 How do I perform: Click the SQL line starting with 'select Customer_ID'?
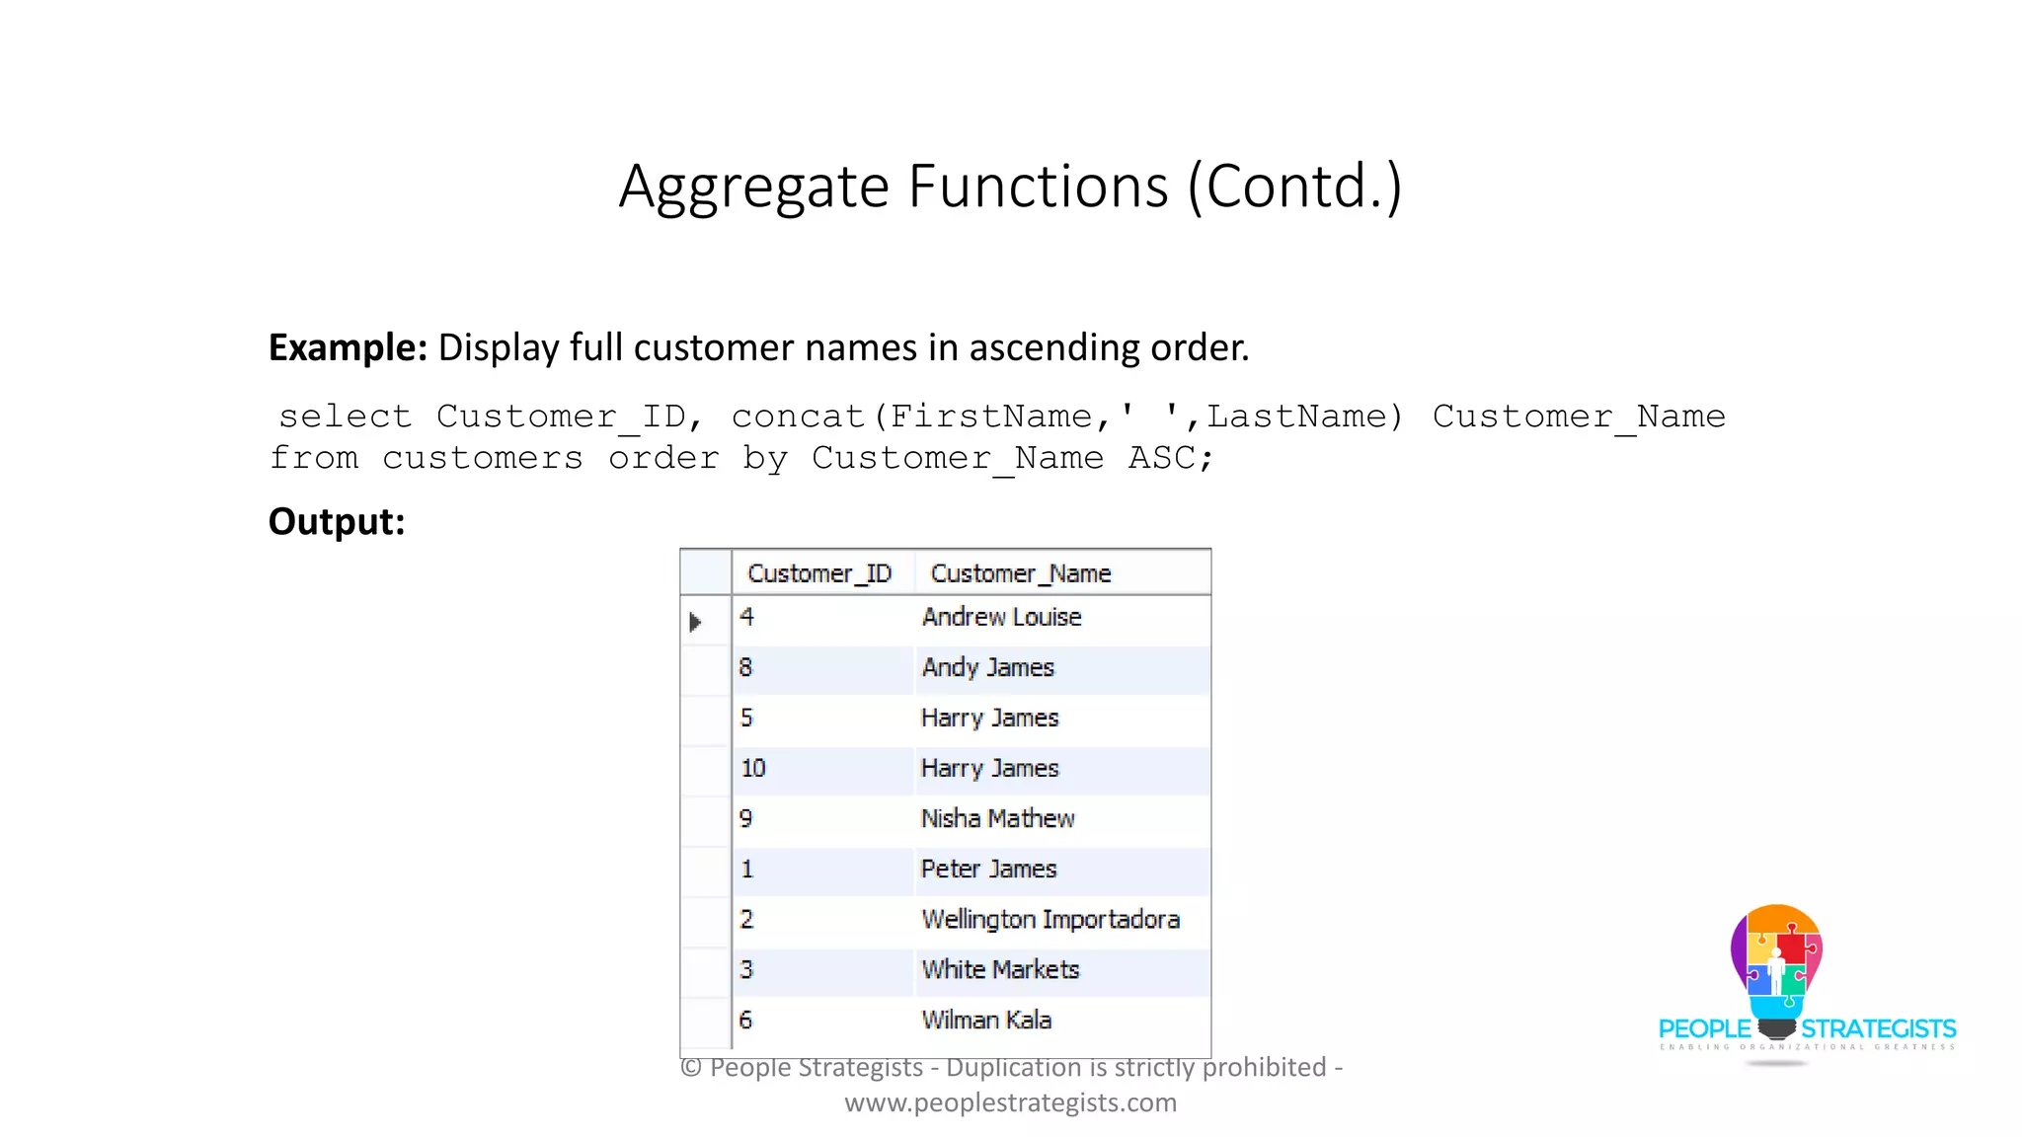click(x=1001, y=417)
